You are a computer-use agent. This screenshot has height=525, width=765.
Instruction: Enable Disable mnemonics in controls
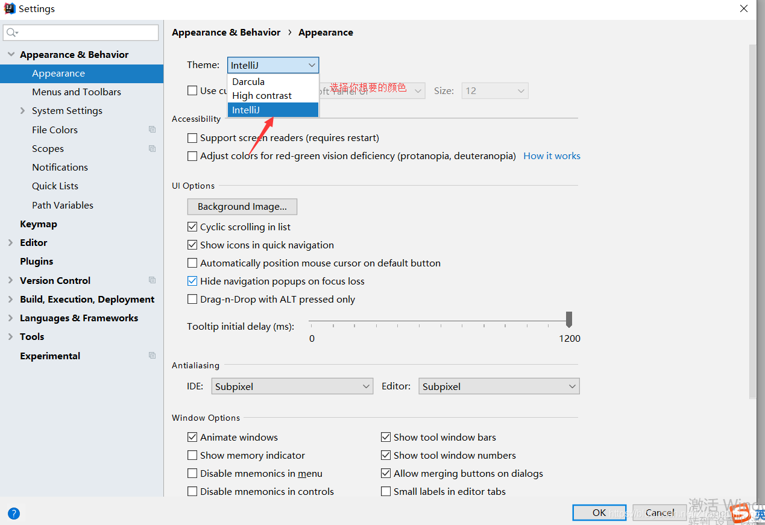pyautogui.click(x=192, y=491)
